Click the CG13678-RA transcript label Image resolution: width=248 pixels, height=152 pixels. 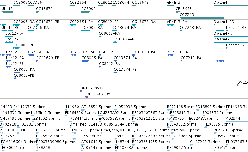pos(144,22)
